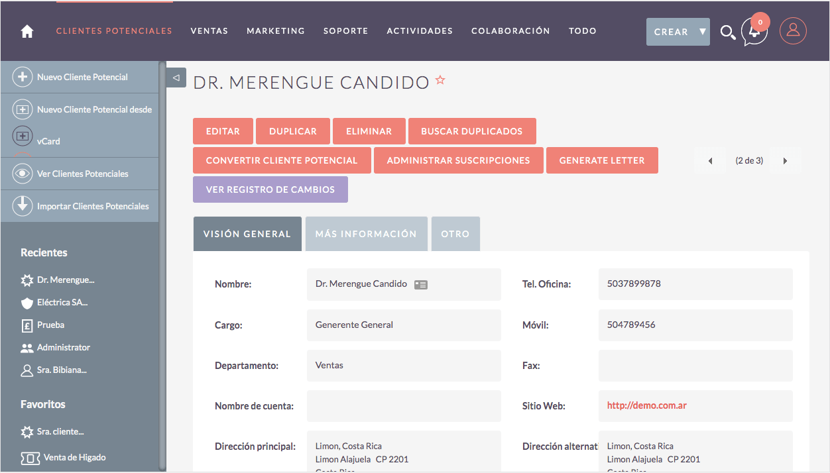Go to the next record arrow

pos(785,160)
